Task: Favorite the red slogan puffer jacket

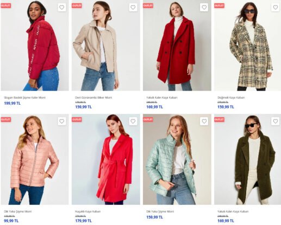Action: pyautogui.click(x=62, y=8)
